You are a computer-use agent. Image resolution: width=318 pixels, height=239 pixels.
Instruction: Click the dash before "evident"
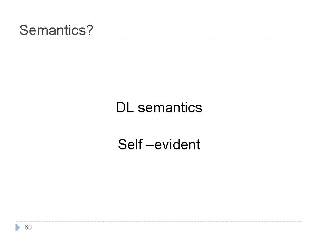[x=151, y=145]
